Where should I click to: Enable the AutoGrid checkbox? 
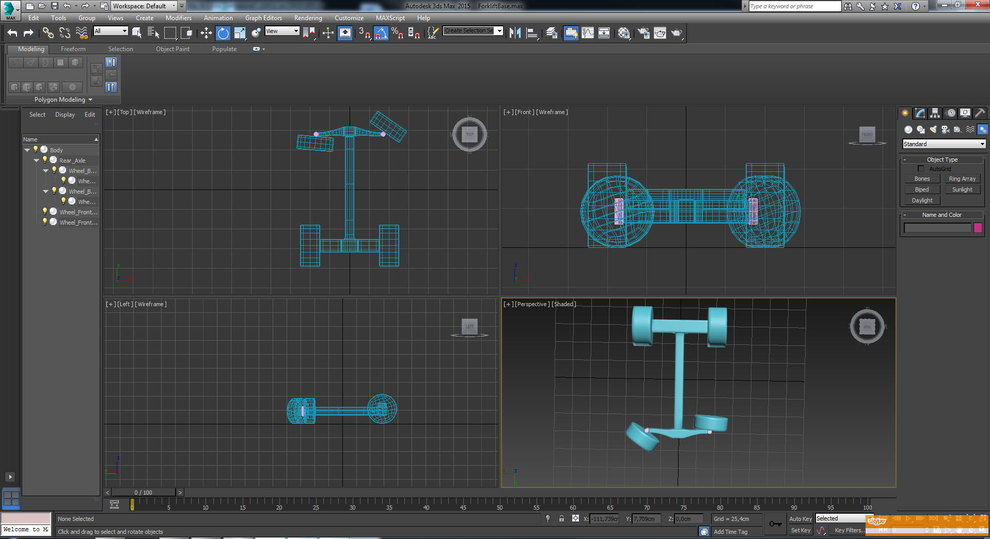pyautogui.click(x=921, y=169)
